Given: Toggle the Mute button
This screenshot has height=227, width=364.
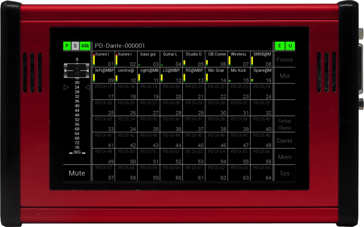Looking at the screenshot, I should pyautogui.click(x=77, y=173).
